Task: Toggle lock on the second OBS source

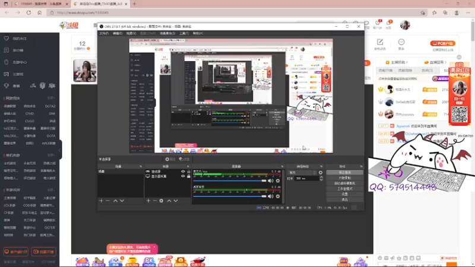Action: [x=188, y=176]
